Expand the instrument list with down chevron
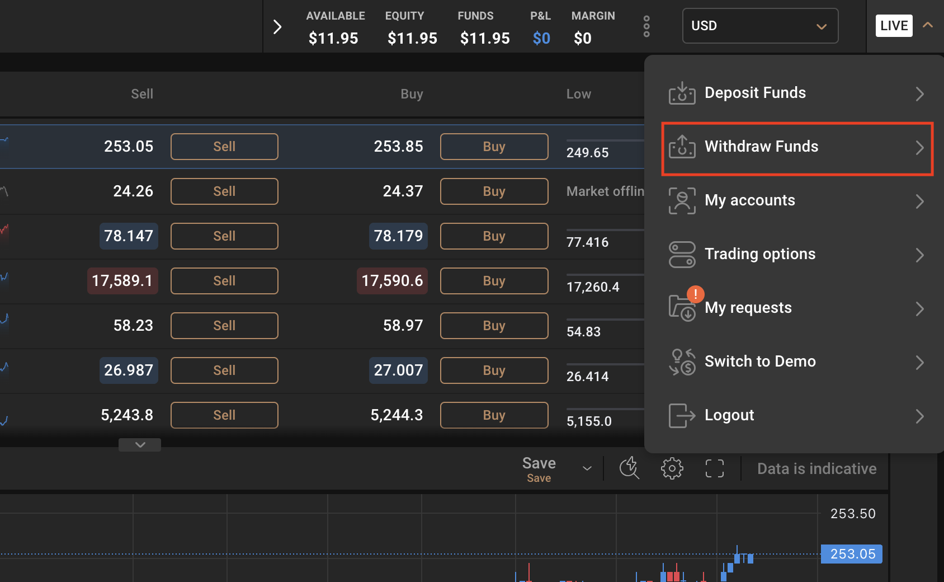Screen dimensions: 944x582 pos(140,445)
